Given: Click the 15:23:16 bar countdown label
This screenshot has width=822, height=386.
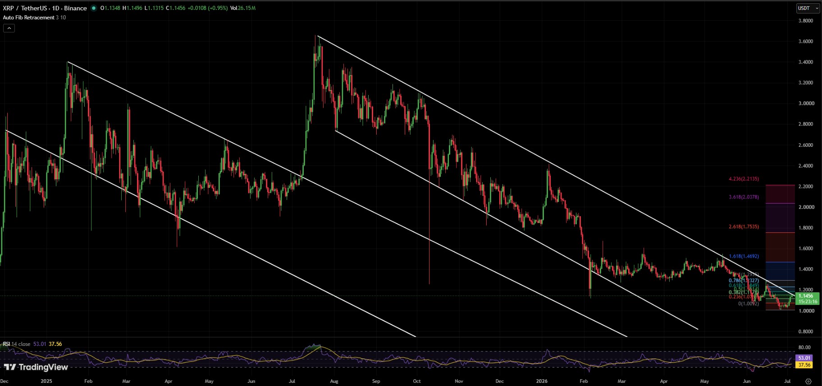Looking at the screenshot, I should 807,302.
